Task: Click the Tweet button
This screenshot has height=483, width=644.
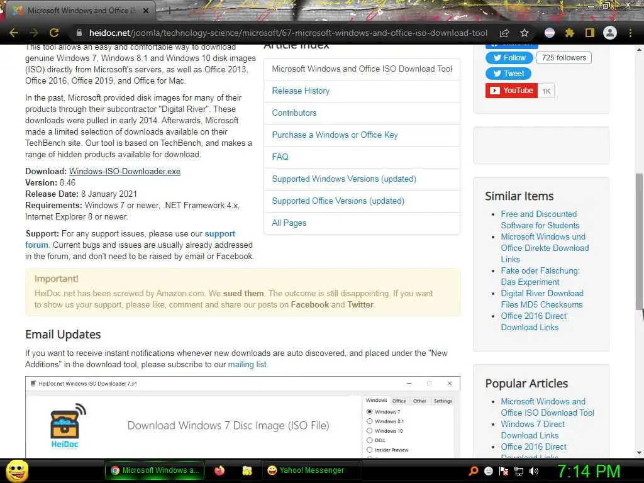Action: point(508,74)
